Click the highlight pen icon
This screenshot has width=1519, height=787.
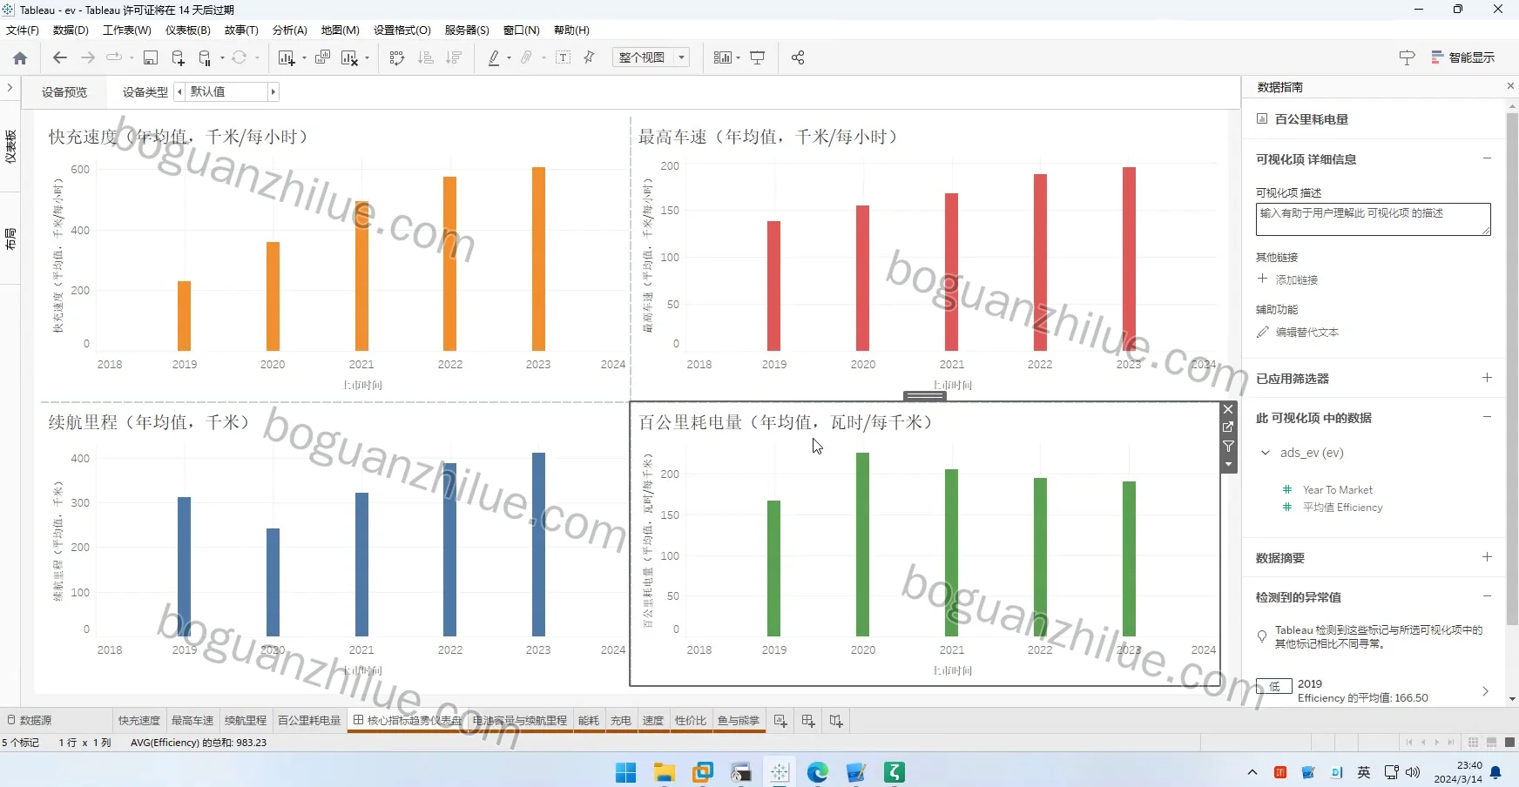tap(494, 57)
